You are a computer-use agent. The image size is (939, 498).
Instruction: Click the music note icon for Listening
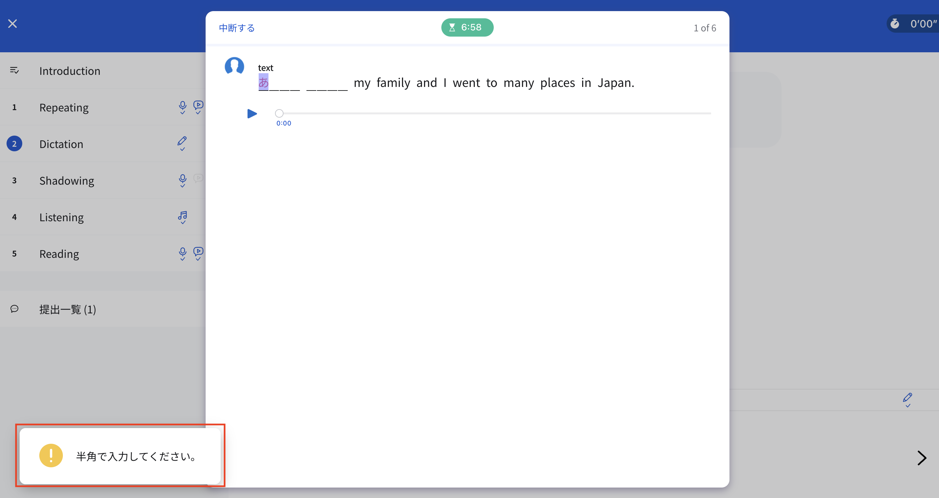point(183,217)
